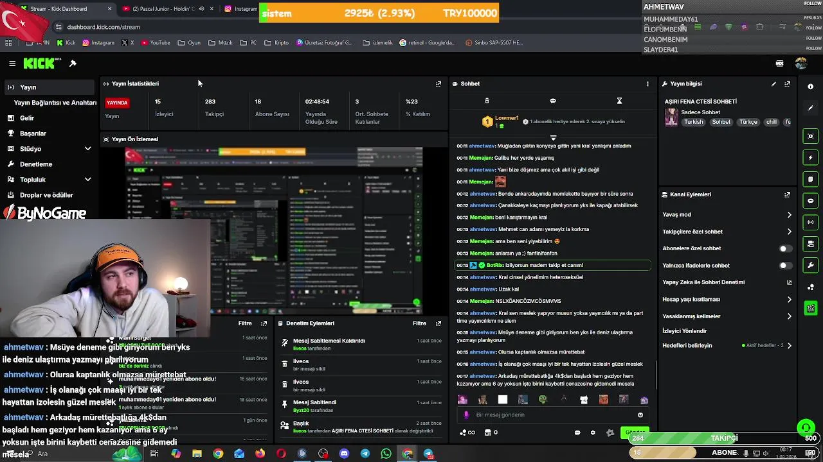Click the BotRix username in chat
Image resolution: width=823 pixels, height=462 pixels.
point(494,265)
